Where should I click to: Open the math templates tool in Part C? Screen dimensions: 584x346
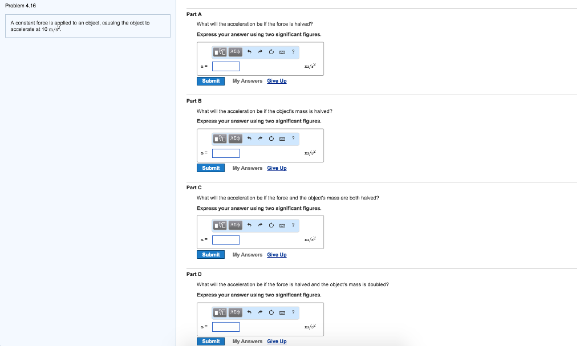pyautogui.click(x=220, y=225)
